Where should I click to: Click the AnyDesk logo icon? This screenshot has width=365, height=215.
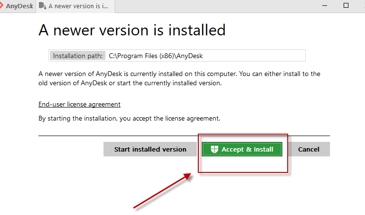click(x=2, y=6)
